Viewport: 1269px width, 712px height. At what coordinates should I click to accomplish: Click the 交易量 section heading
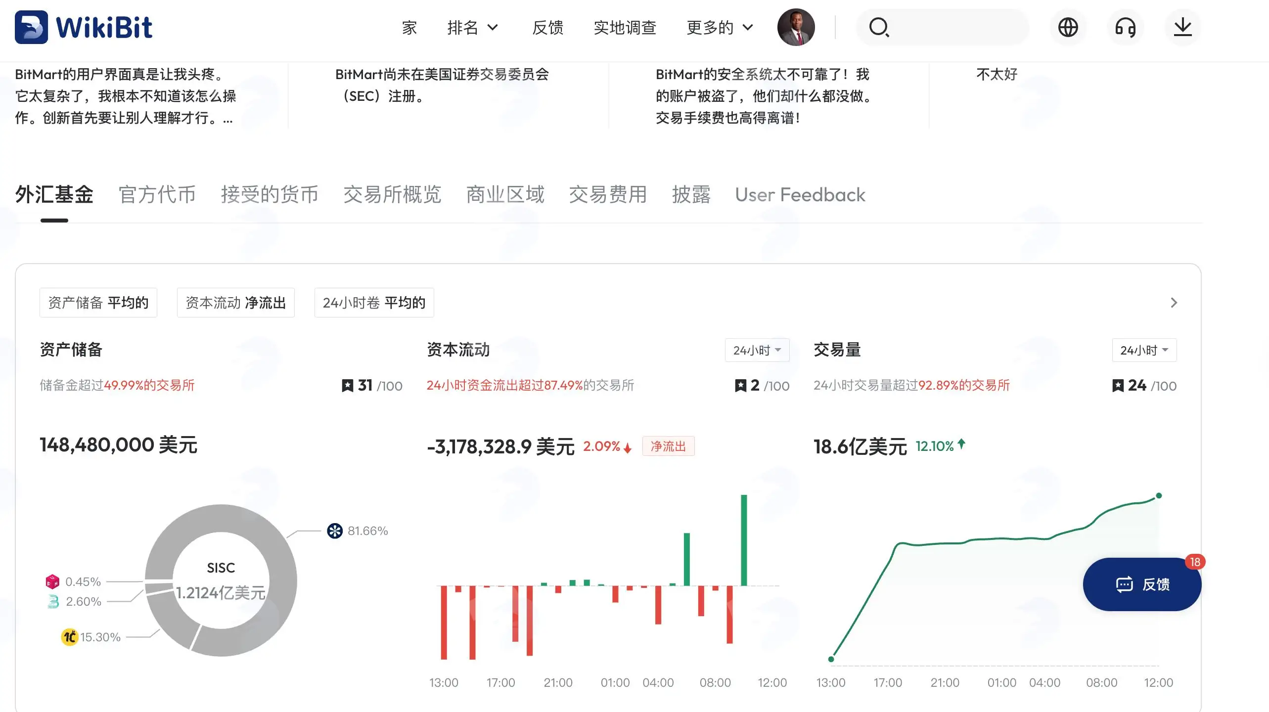[x=837, y=350]
